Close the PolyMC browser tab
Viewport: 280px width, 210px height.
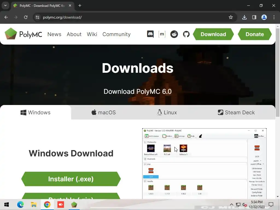point(70,5)
